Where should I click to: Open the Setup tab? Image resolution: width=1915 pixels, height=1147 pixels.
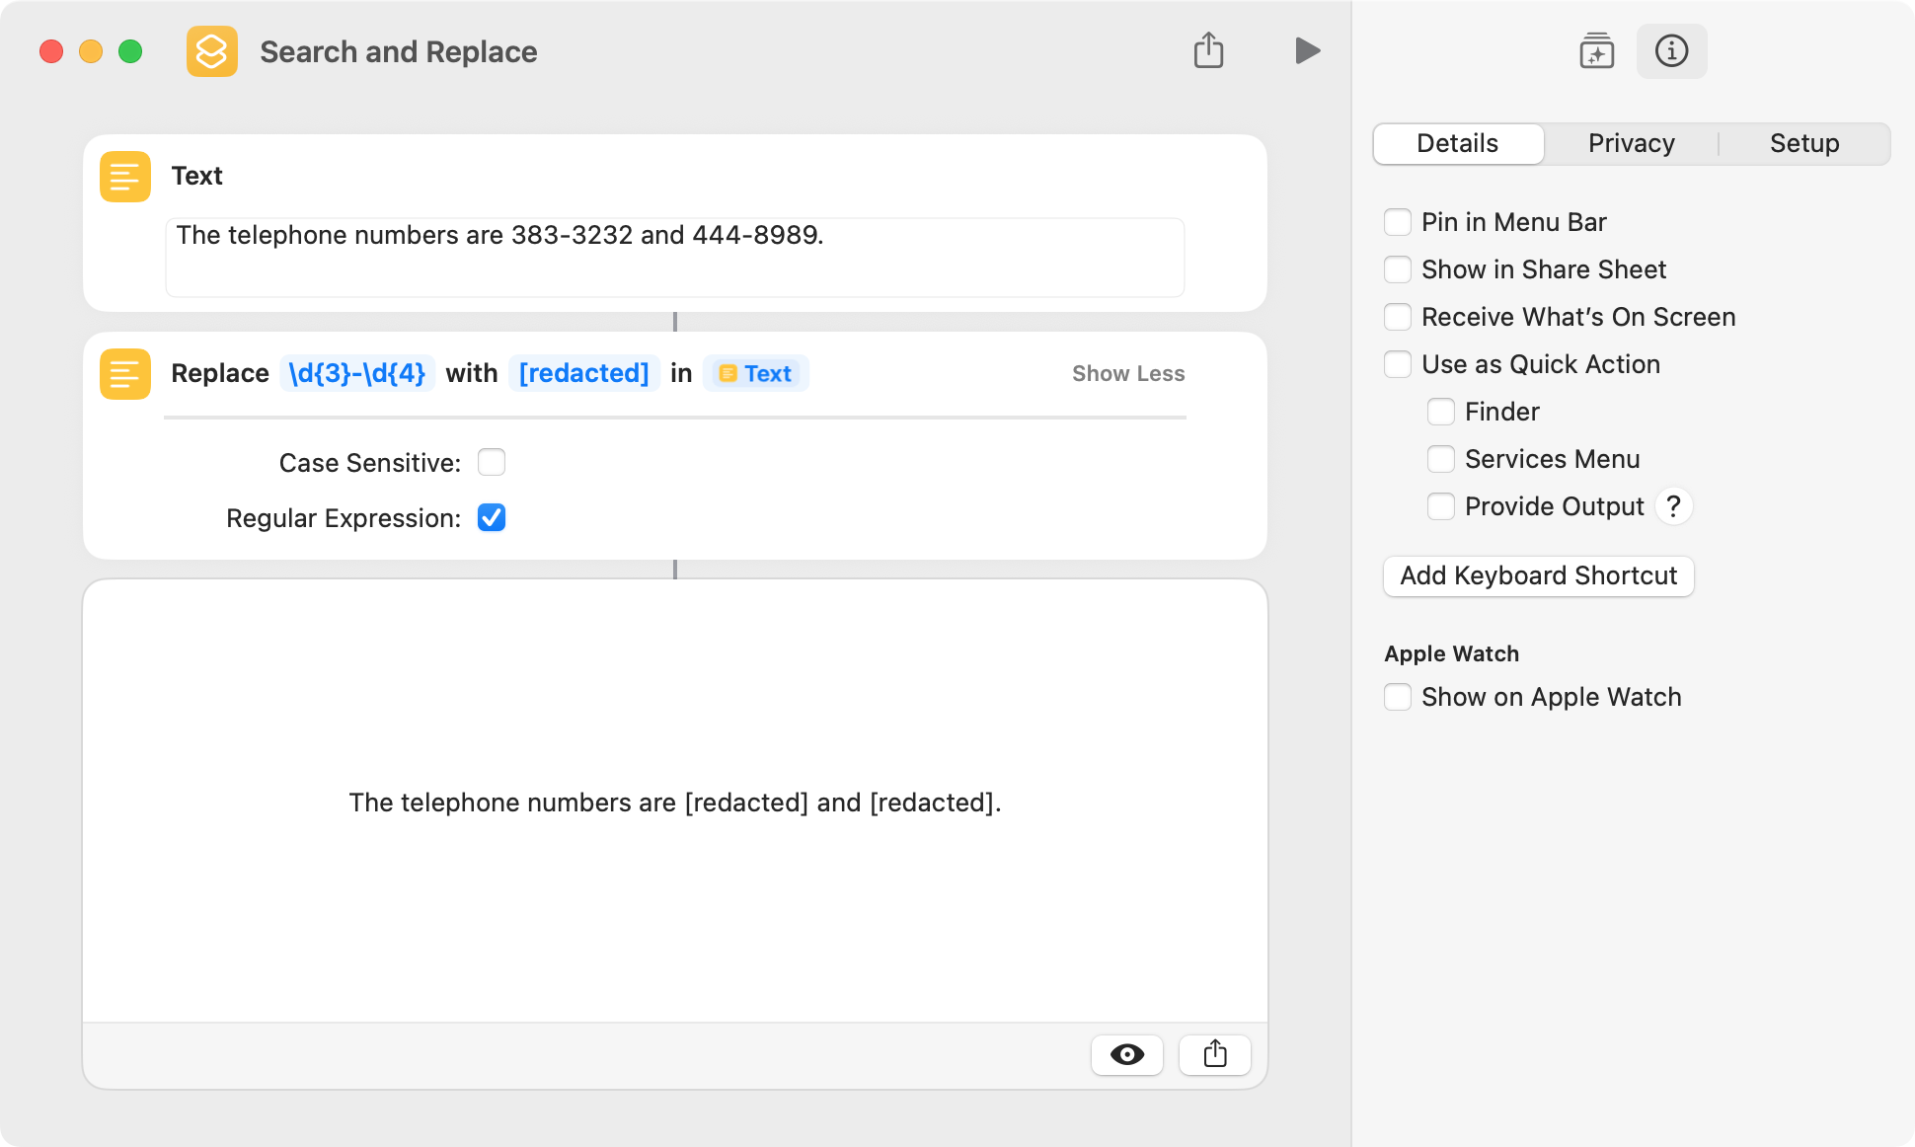point(1803,144)
